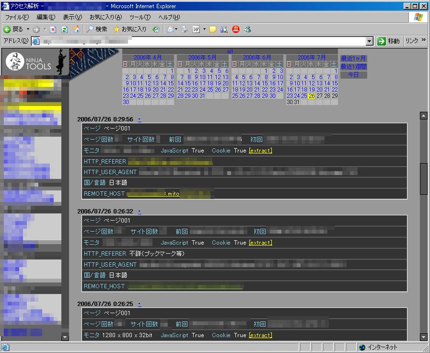
Task: Open the 検索 search pane
Action: (97, 29)
